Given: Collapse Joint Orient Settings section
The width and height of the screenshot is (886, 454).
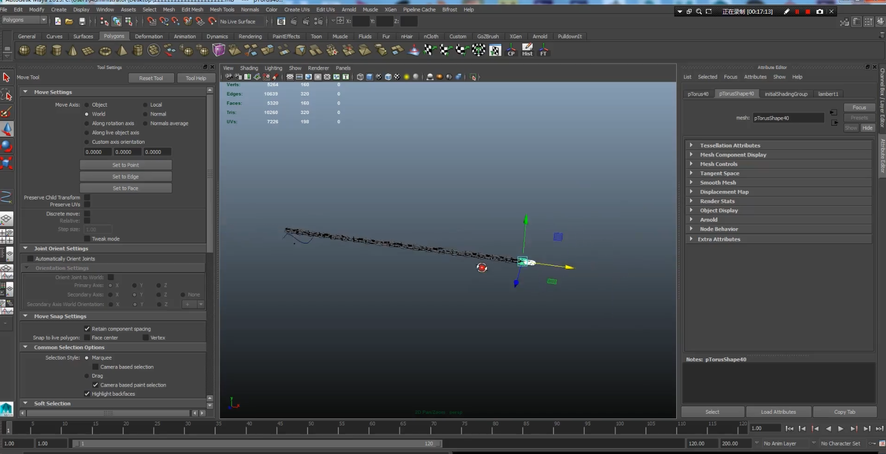Looking at the screenshot, I should 25,248.
